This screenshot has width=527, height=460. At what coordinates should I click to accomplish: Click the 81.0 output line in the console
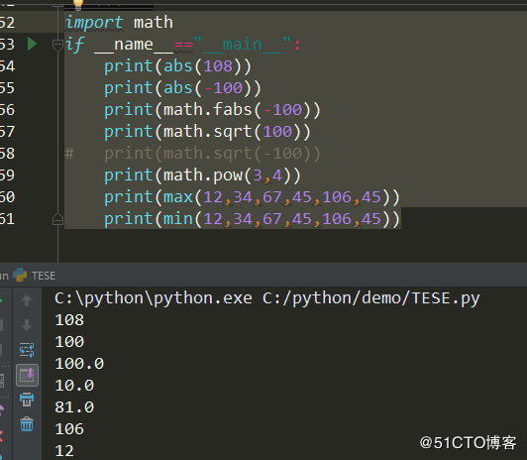pos(74,407)
